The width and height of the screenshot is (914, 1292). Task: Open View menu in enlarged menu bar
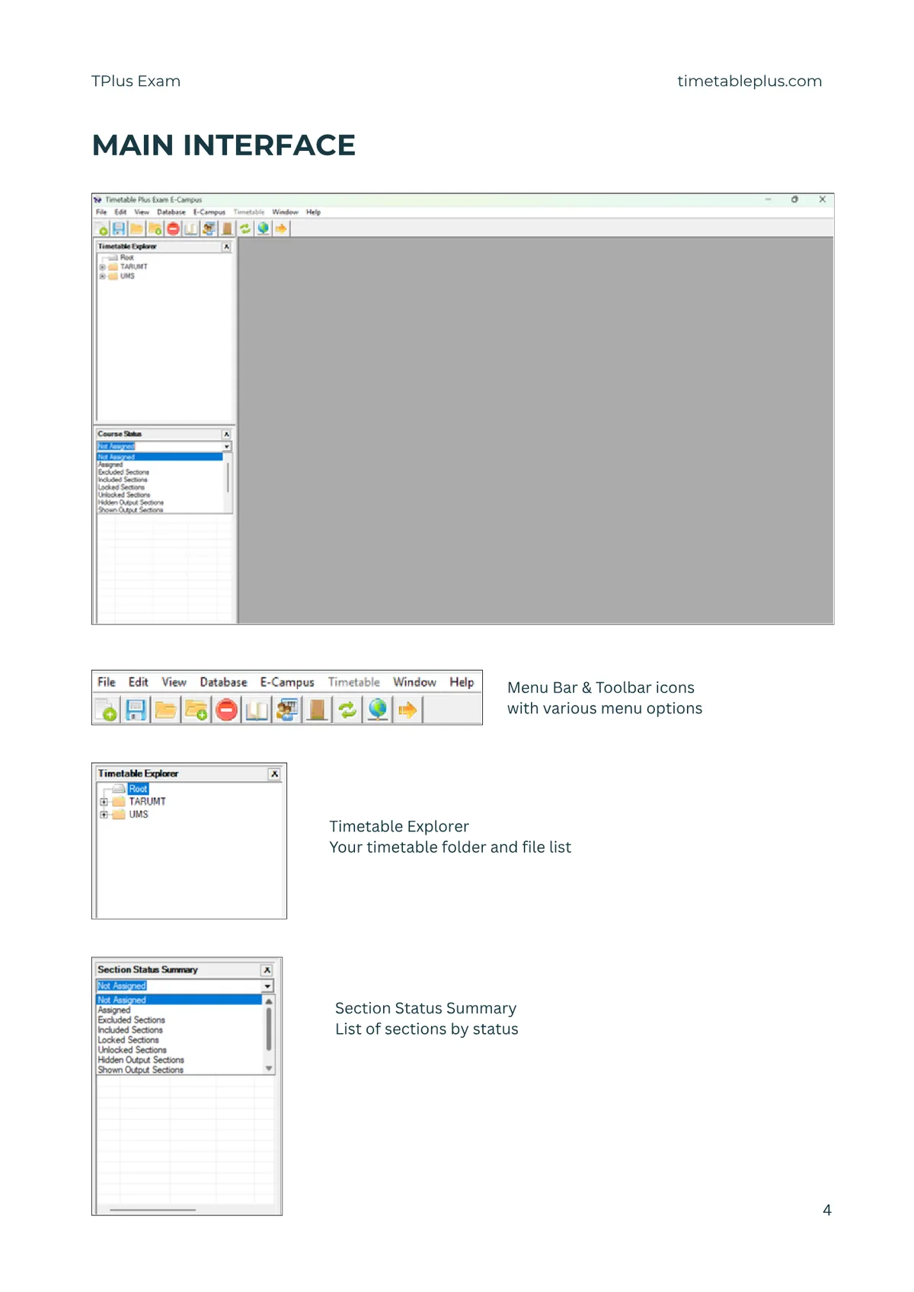(x=174, y=682)
